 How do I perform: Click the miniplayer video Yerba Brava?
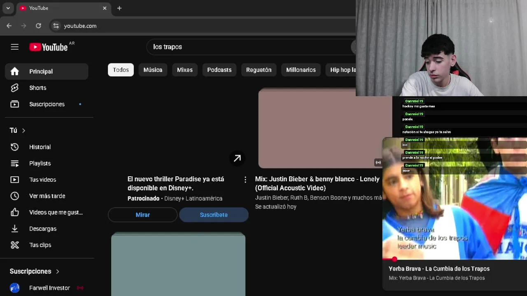point(455,199)
